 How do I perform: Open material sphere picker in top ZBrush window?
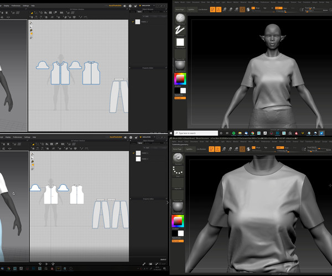pyautogui.click(x=180, y=66)
